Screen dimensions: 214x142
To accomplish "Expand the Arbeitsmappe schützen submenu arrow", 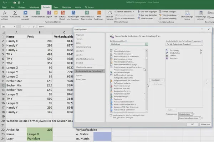I will pyautogui.click(x=144, y=59).
